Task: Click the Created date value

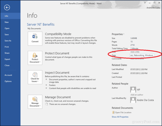Action: (x=139, y=73)
